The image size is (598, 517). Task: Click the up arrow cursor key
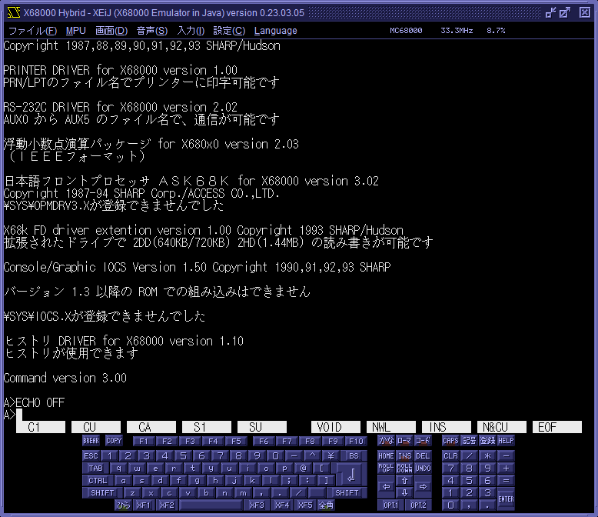tap(404, 480)
